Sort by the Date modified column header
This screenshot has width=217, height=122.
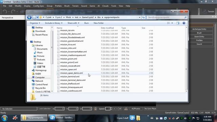click(x=107, y=28)
